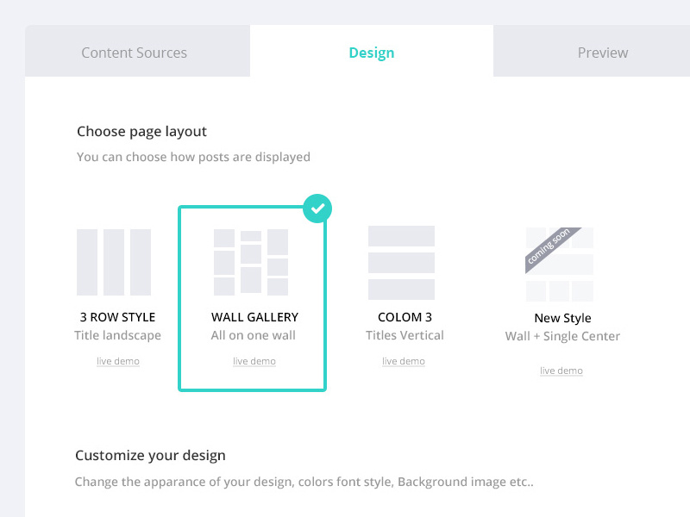Open live demo for Colom 3
The height and width of the screenshot is (517, 690).
tap(404, 361)
